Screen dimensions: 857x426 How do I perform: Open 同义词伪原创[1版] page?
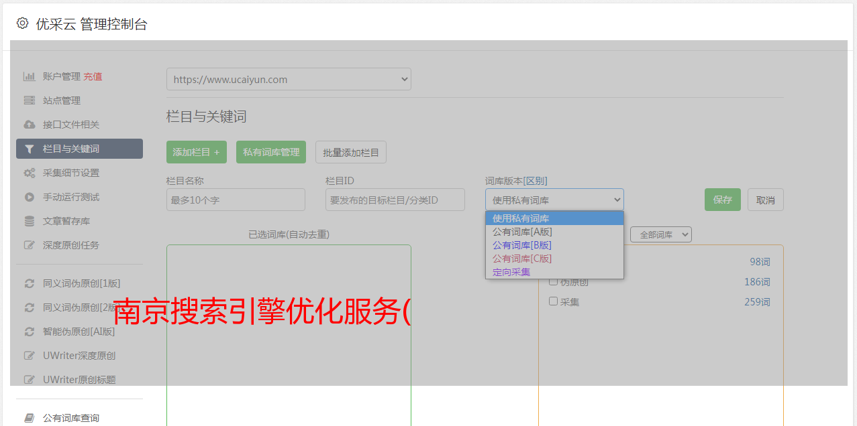[x=82, y=283]
